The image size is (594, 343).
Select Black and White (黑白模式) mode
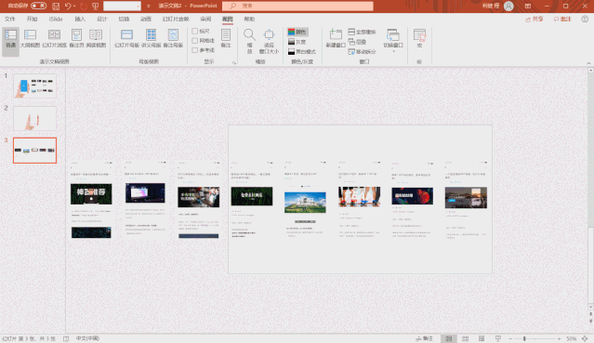302,51
